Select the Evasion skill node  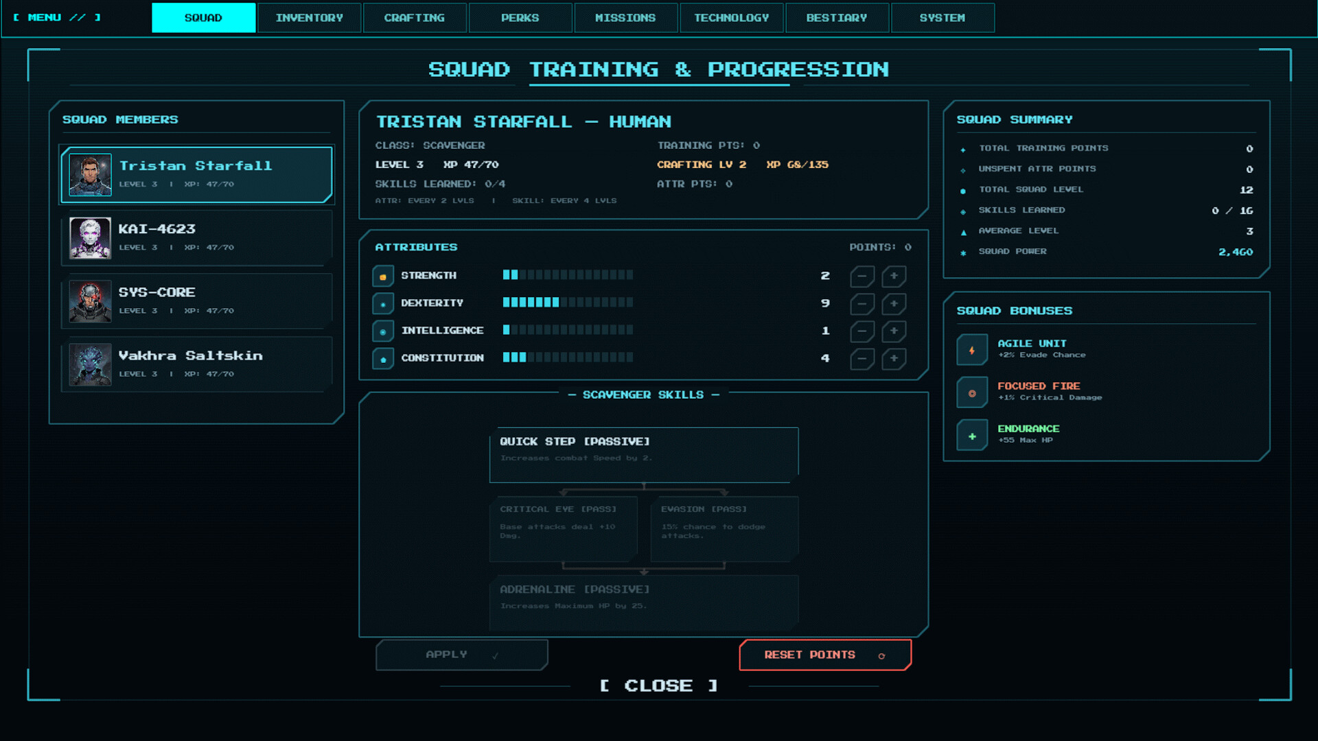click(x=724, y=529)
